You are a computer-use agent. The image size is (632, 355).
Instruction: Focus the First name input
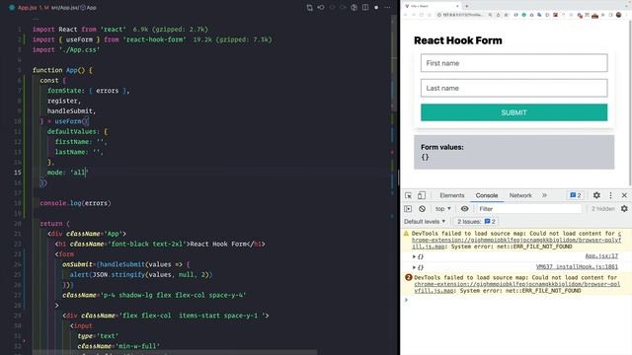click(513, 63)
